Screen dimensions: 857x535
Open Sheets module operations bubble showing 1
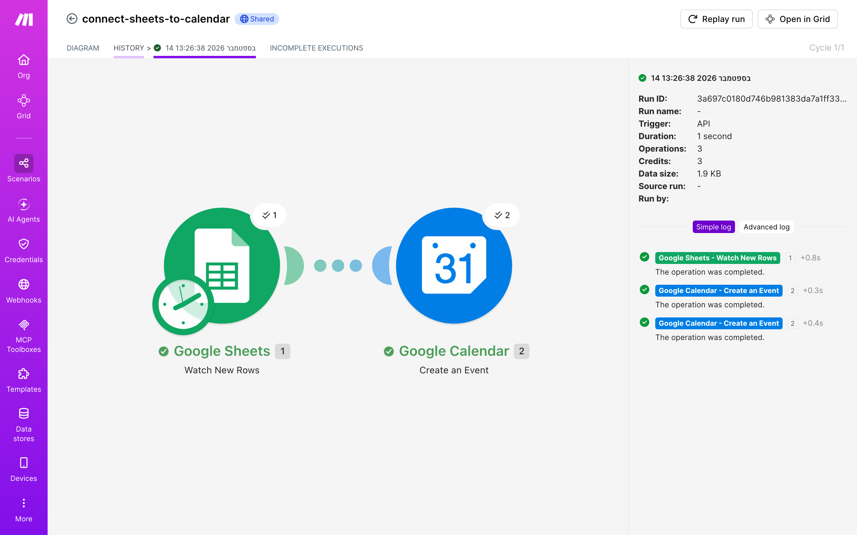click(x=270, y=215)
